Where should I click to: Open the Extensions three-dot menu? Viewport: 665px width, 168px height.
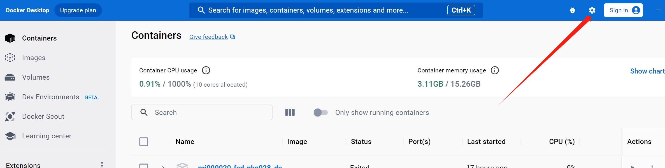[102, 165]
